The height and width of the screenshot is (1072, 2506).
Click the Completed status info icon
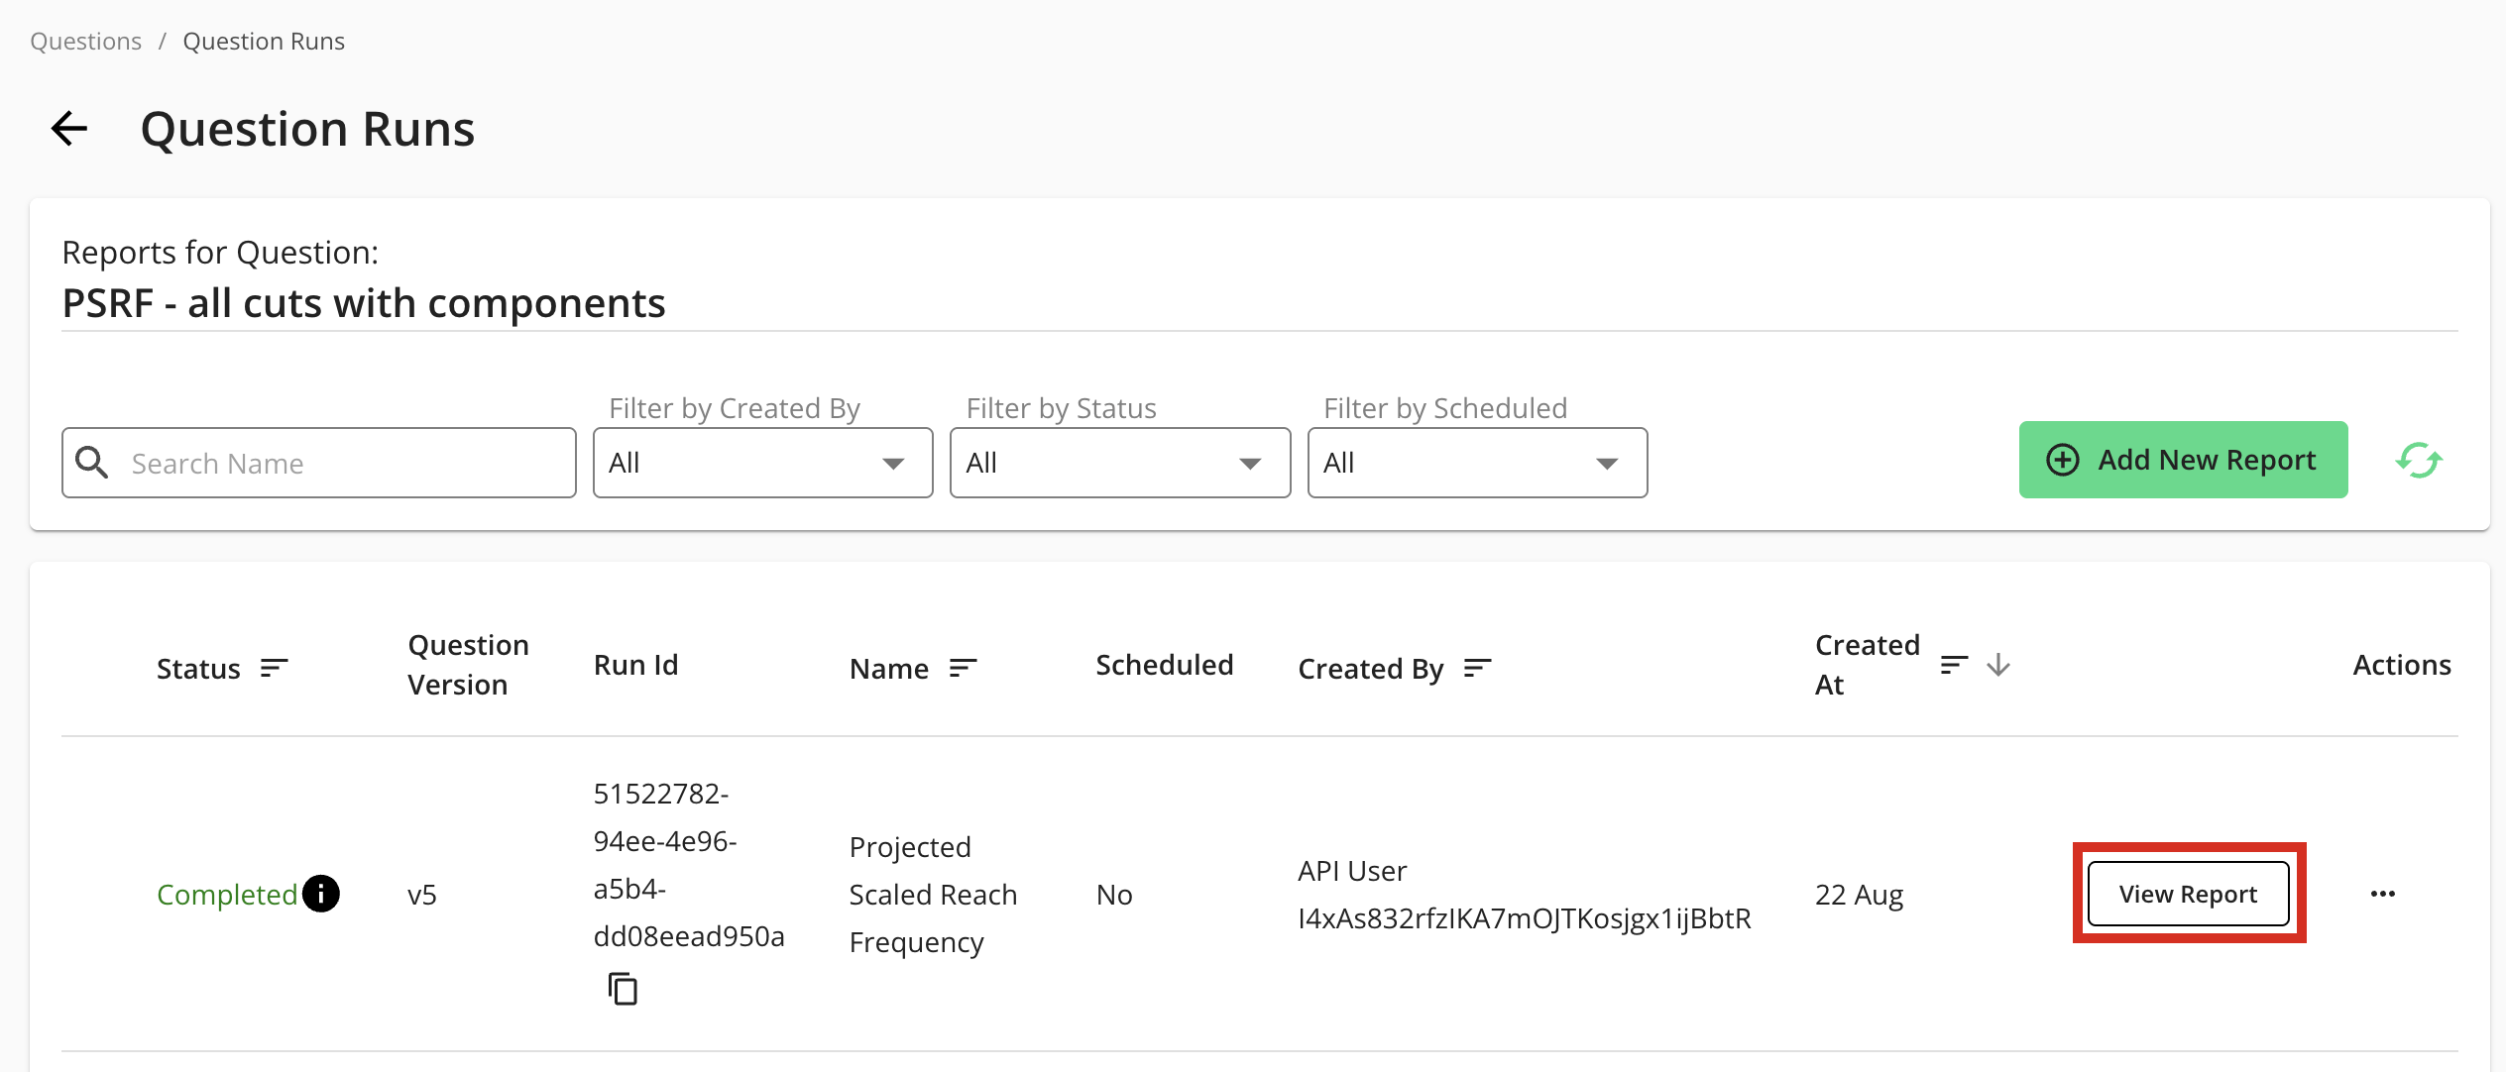click(x=321, y=894)
